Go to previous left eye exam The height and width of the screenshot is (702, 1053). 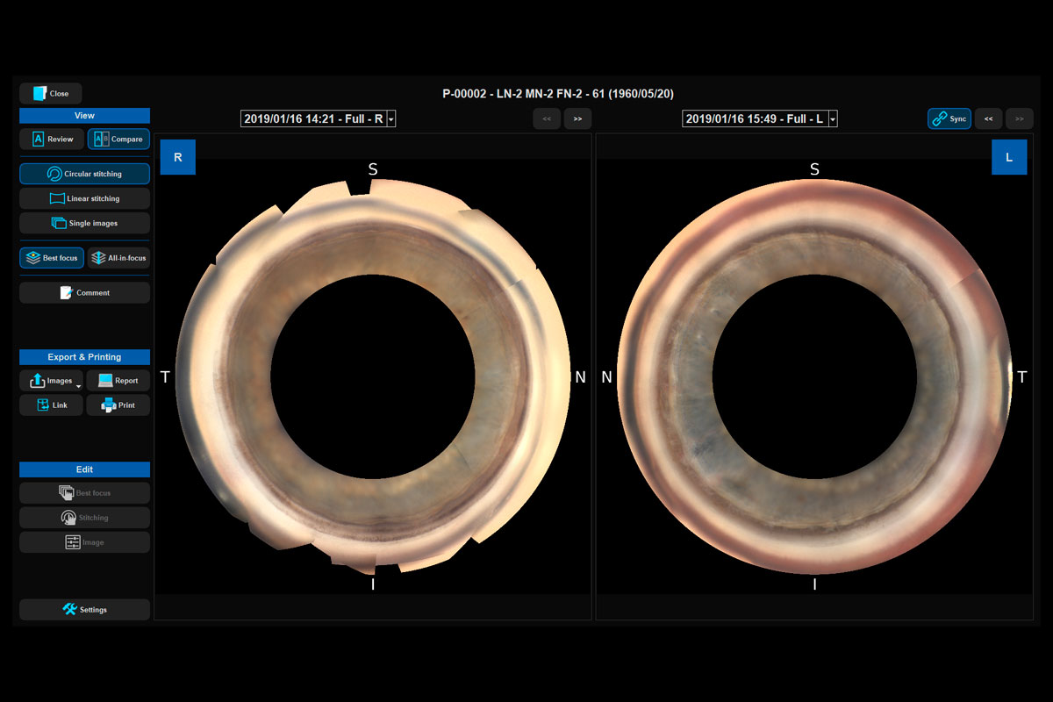988,118
